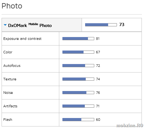145x129 pixels.
Task: Select the Artifacts row label
Action: [10, 106]
